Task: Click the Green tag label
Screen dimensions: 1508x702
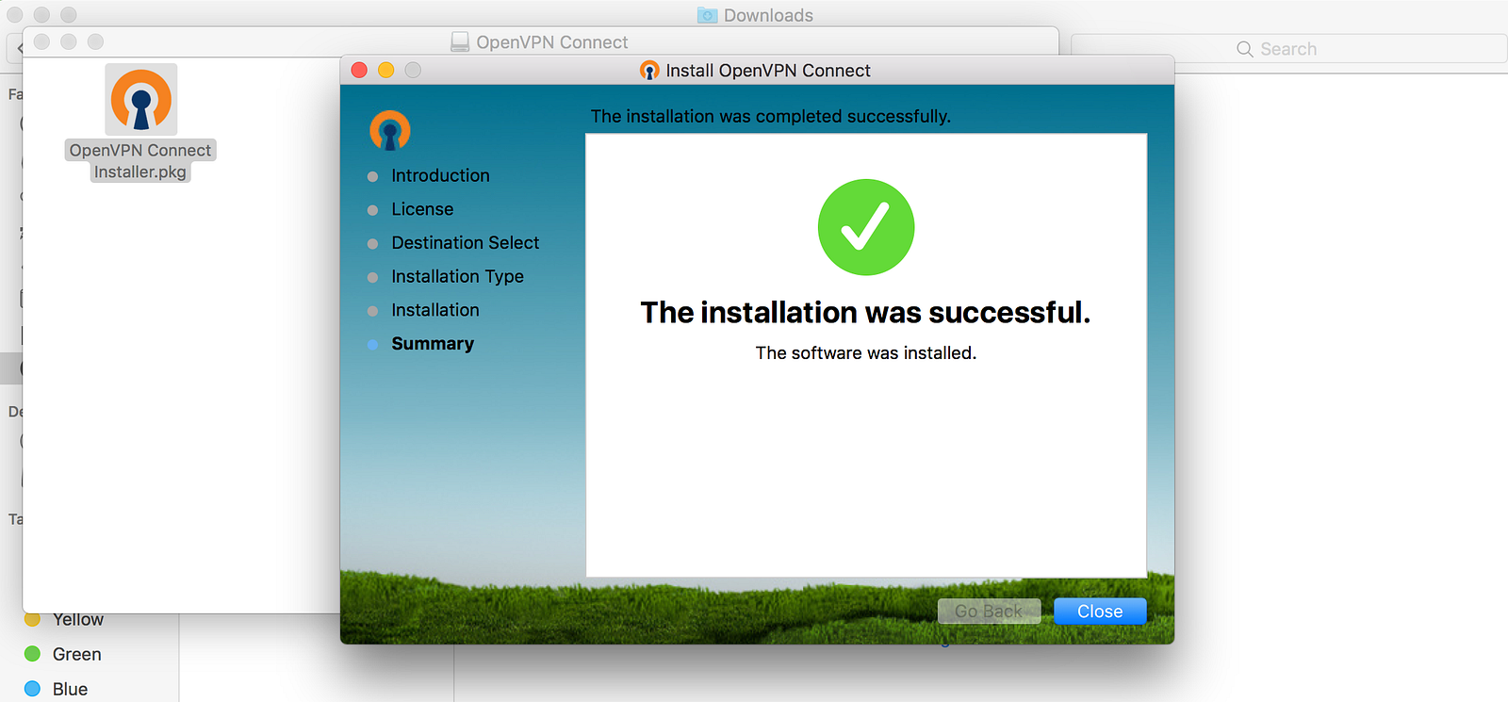Action: [x=77, y=654]
